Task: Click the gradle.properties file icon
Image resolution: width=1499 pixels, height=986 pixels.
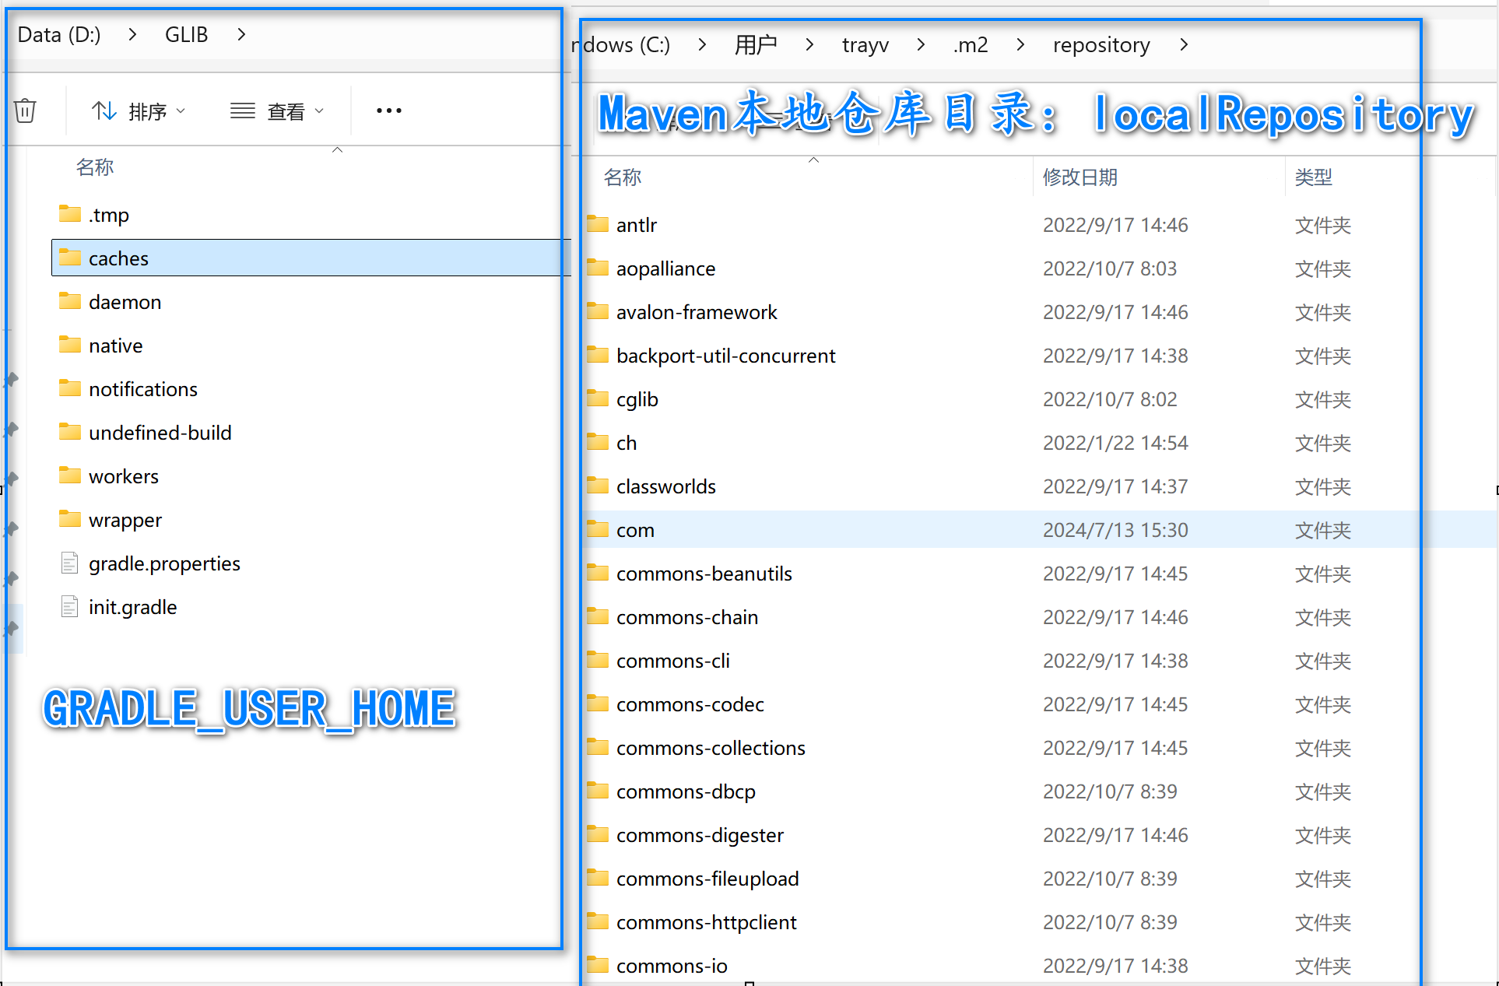Action: 70,563
